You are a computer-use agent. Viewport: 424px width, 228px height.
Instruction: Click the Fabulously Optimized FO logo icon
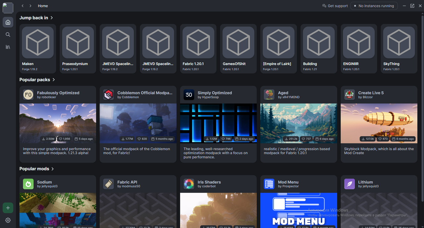coord(28,95)
